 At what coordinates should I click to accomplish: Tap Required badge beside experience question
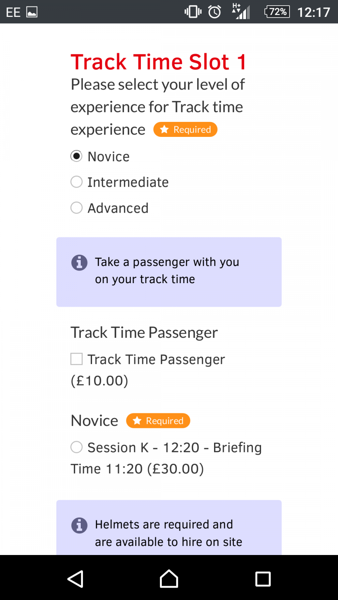coord(185,129)
